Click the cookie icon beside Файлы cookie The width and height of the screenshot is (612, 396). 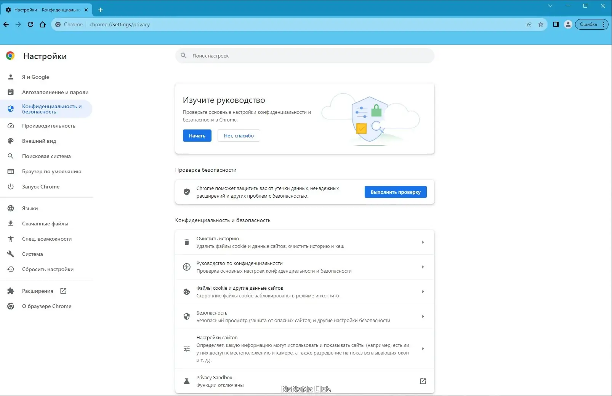click(187, 292)
